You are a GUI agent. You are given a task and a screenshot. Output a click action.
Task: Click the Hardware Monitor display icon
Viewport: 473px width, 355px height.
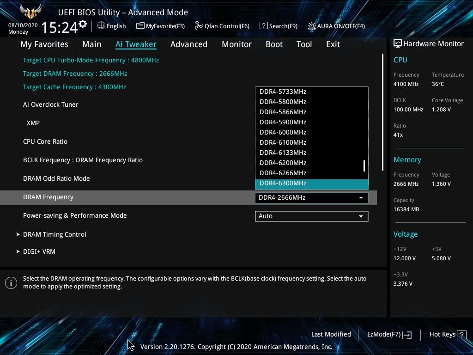click(398, 43)
